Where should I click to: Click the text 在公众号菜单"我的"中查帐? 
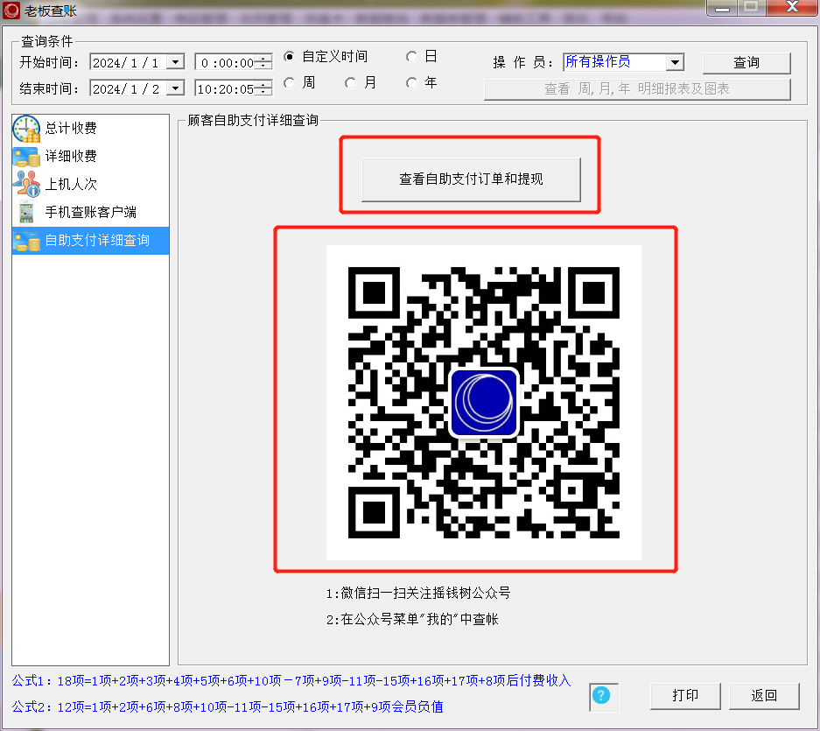click(x=419, y=619)
